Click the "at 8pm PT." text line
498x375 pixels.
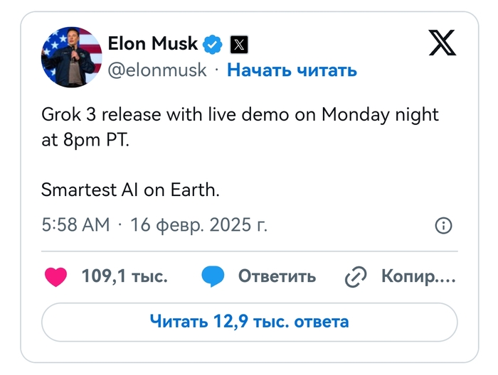point(85,139)
